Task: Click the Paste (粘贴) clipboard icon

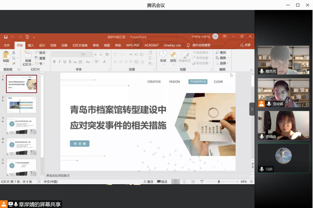Action: coord(6,55)
